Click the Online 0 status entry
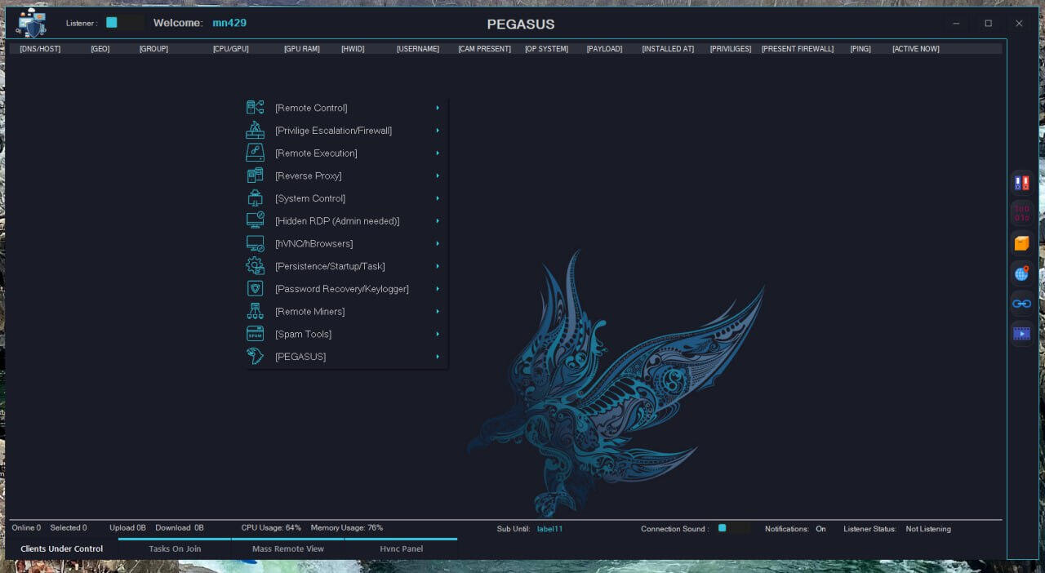This screenshot has width=1045, height=573. (26, 528)
